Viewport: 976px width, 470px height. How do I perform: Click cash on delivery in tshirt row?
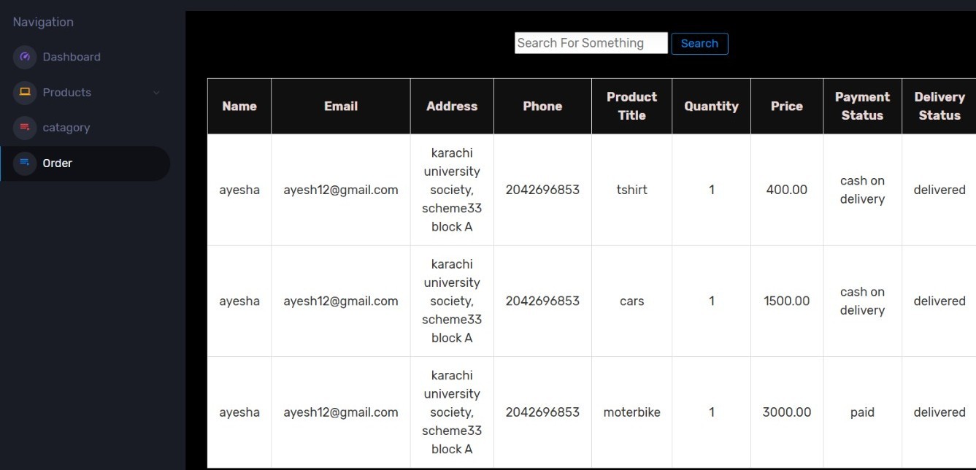(x=862, y=190)
